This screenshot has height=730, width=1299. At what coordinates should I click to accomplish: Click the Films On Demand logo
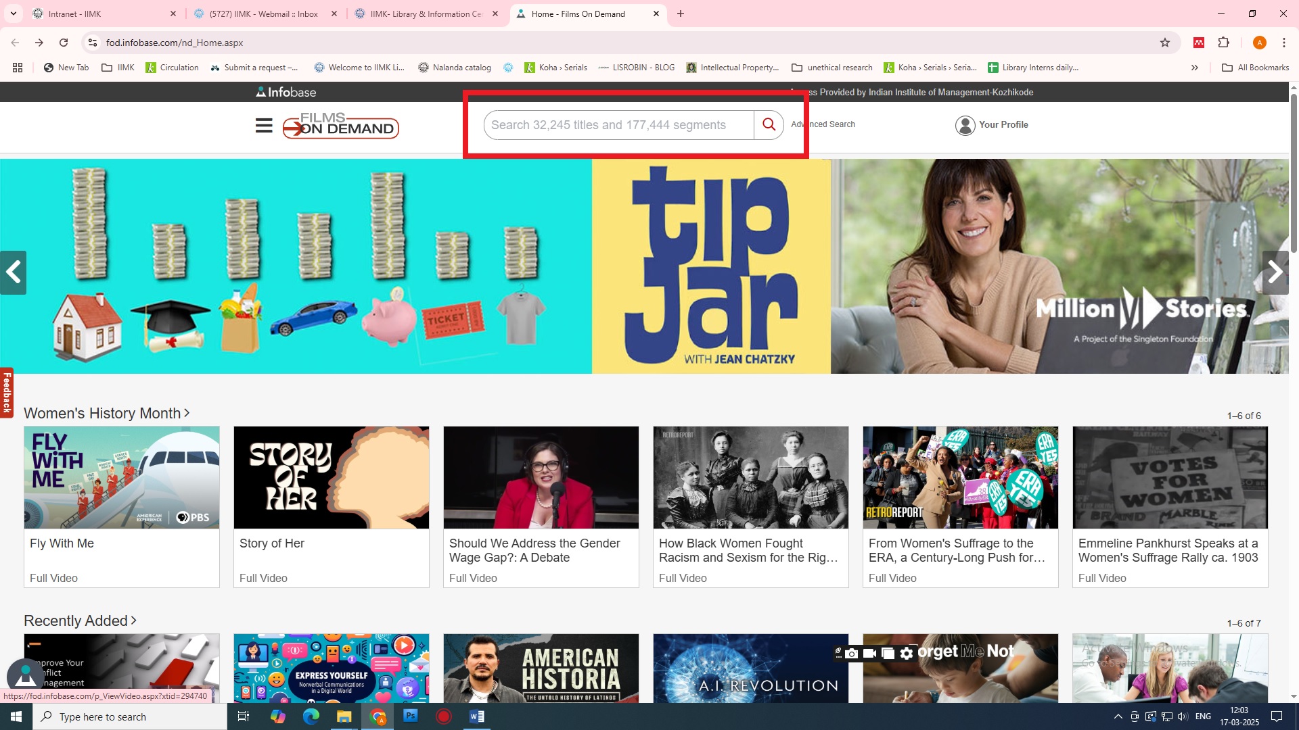pyautogui.click(x=340, y=126)
